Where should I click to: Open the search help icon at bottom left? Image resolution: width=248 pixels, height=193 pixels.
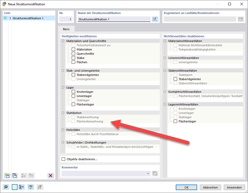[6, 187]
